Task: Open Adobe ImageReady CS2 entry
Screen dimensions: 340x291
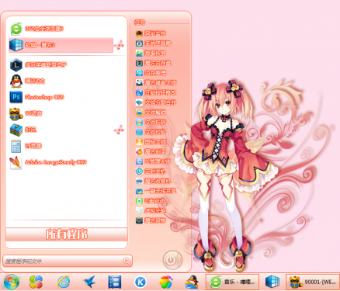Action: [x=48, y=162]
